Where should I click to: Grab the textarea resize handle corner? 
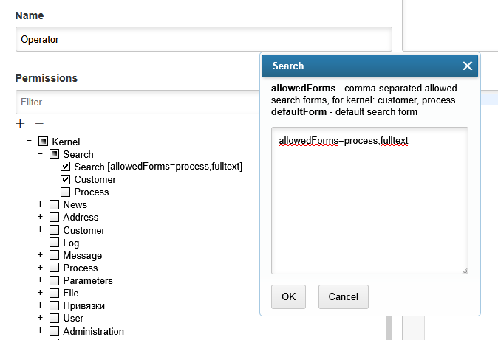pyautogui.click(x=465, y=271)
